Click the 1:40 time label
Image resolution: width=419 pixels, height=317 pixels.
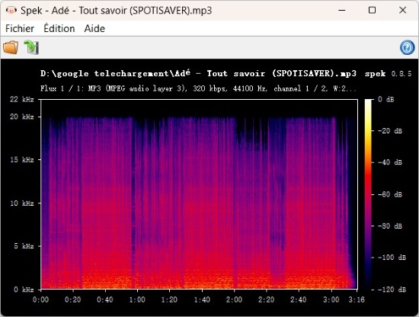(202, 299)
